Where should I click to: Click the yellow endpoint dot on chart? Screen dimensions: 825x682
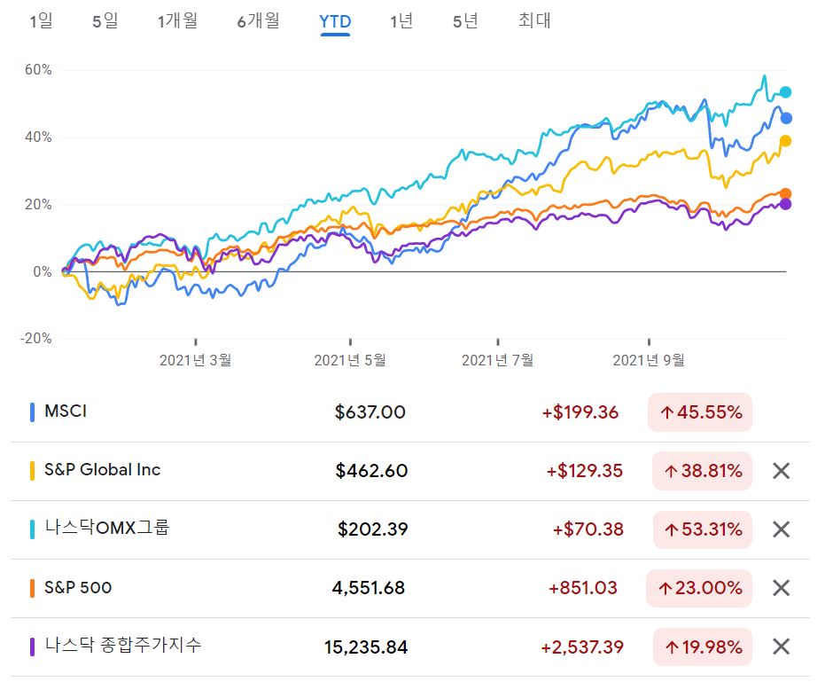785,141
